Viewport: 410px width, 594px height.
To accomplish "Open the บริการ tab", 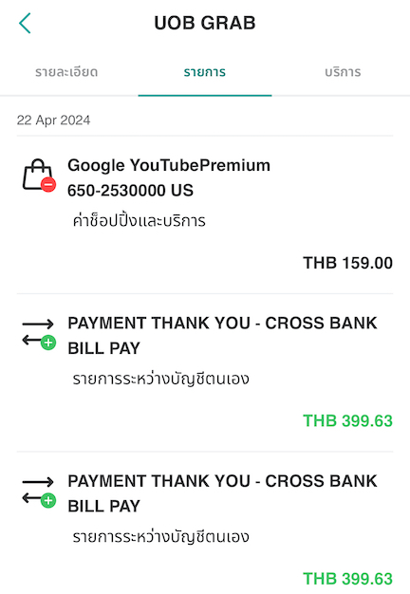I will [x=343, y=72].
